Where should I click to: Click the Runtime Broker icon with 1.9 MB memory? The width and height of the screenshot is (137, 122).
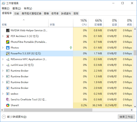[x=8, y=82]
